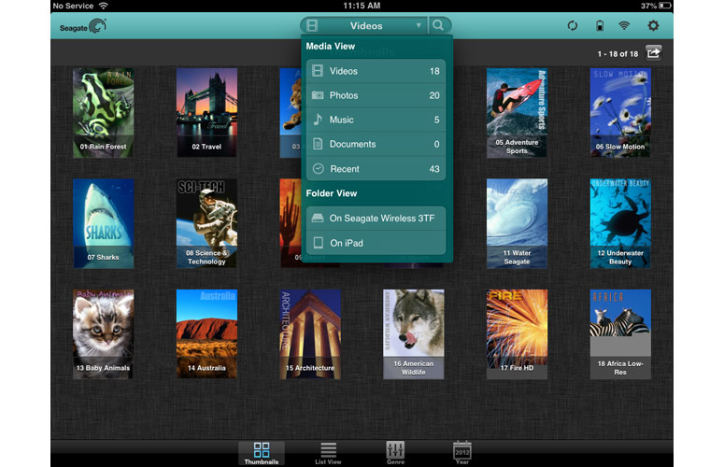Choose Music in Media View
The height and width of the screenshot is (467, 724).
[x=376, y=120]
